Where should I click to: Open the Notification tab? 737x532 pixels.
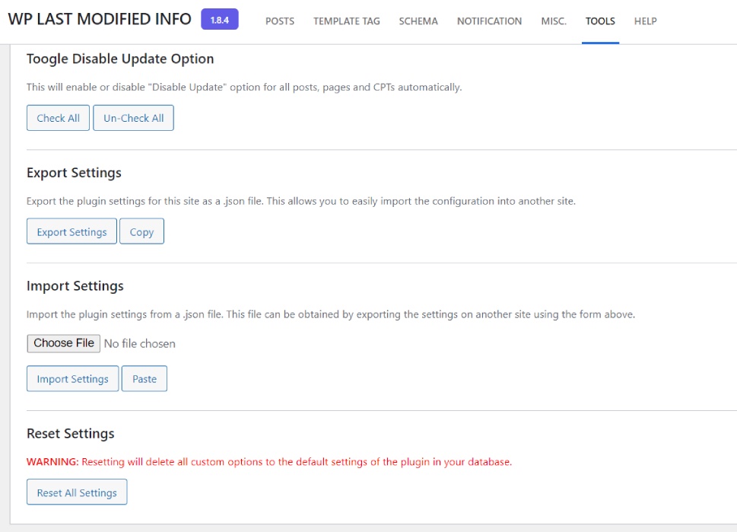[x=489, y=21]
